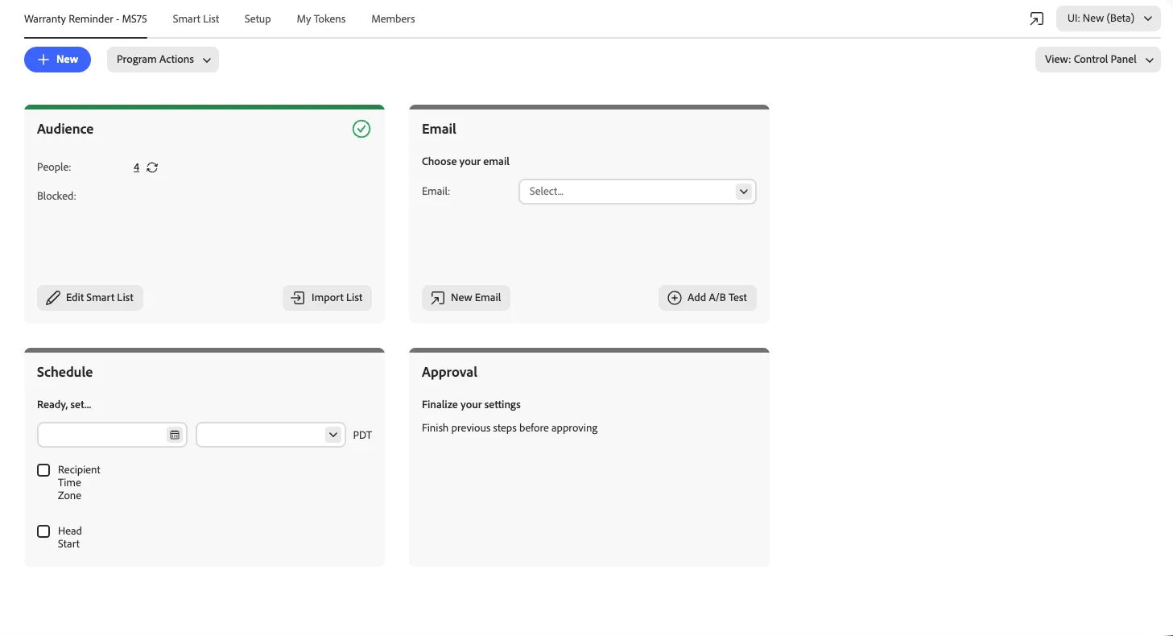Create a New Email
The height and width of the screenshot is (636, 1173).
coord(466,298)
